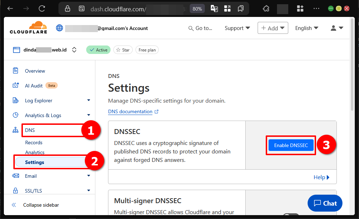
Task: Open browser extensions puzzle icon
Action: click(266, 9)
